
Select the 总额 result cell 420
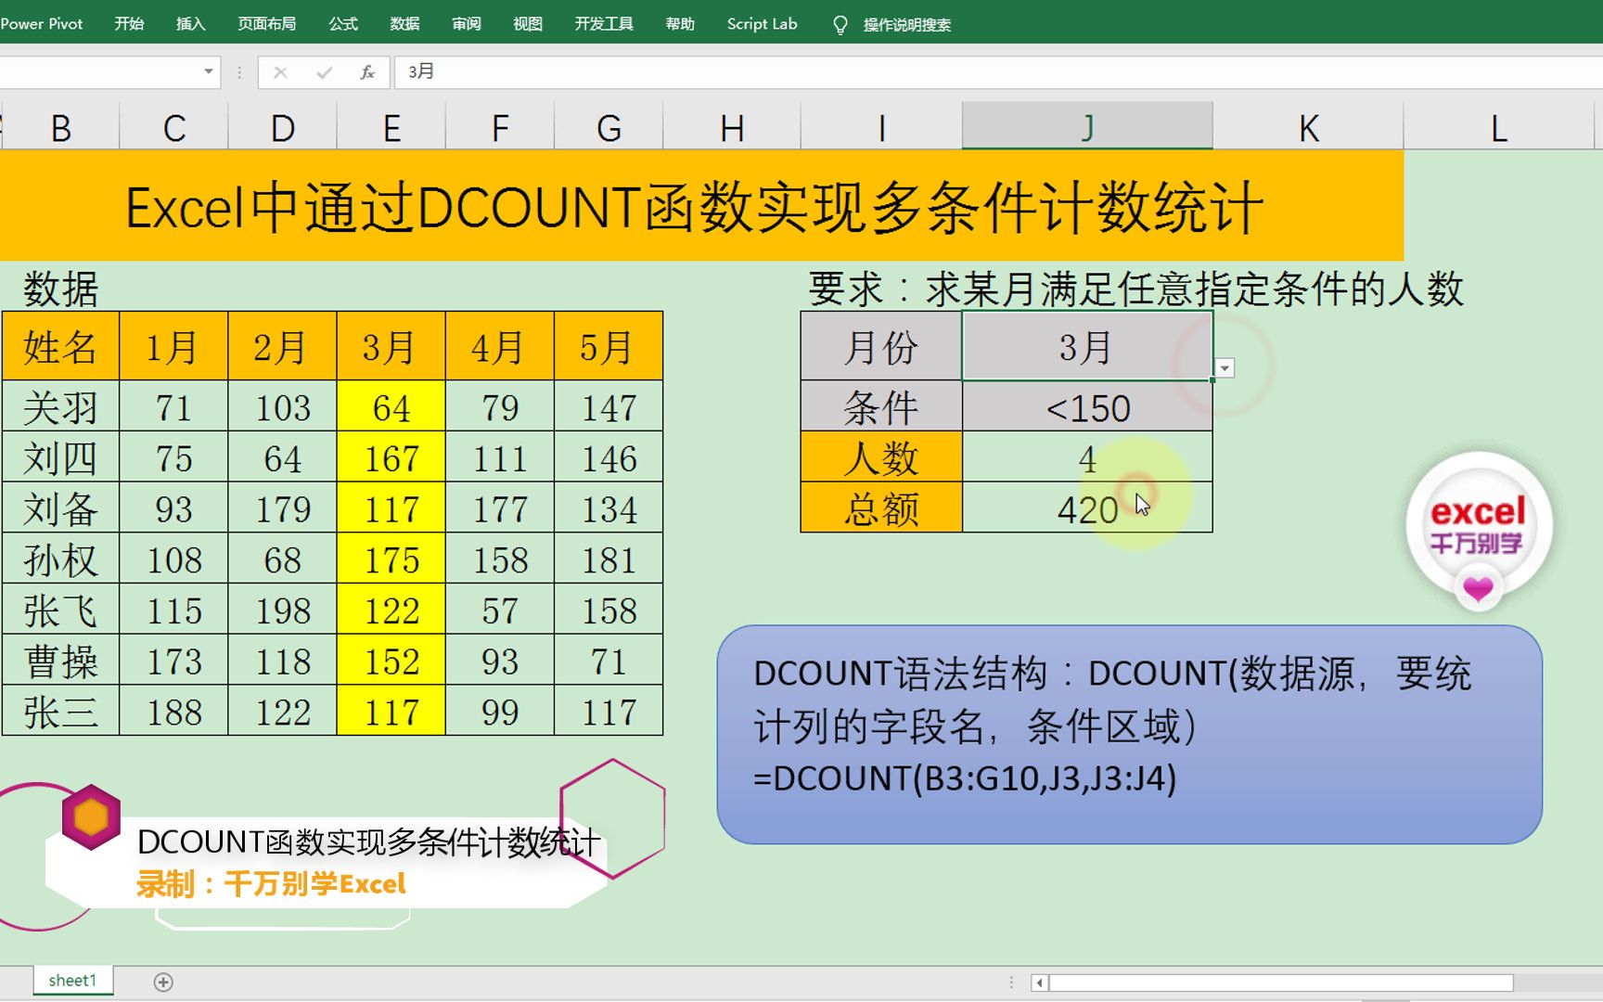pyautogui.click(x=1087, y=508)
